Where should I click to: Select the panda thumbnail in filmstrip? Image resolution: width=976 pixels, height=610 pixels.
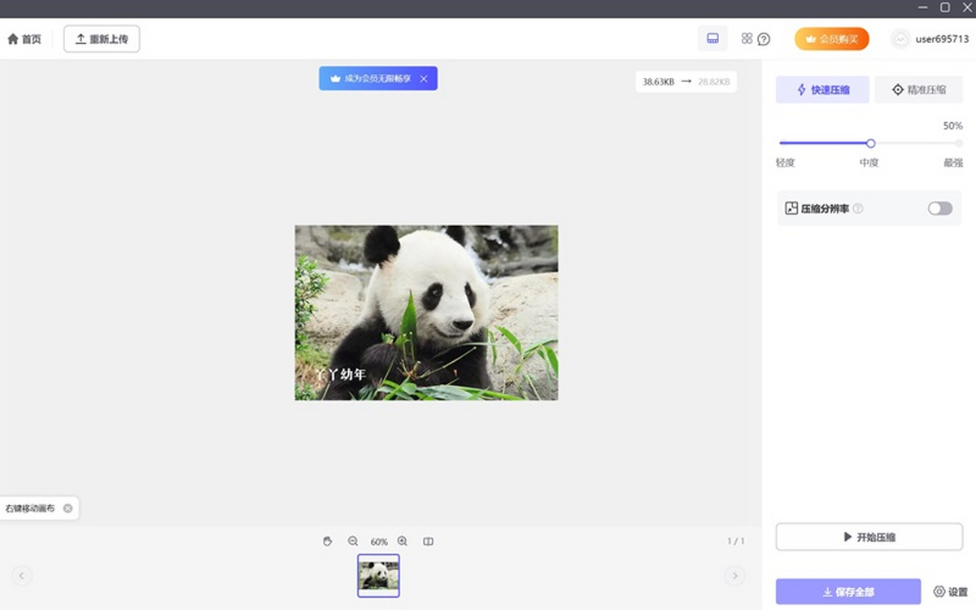378,575
